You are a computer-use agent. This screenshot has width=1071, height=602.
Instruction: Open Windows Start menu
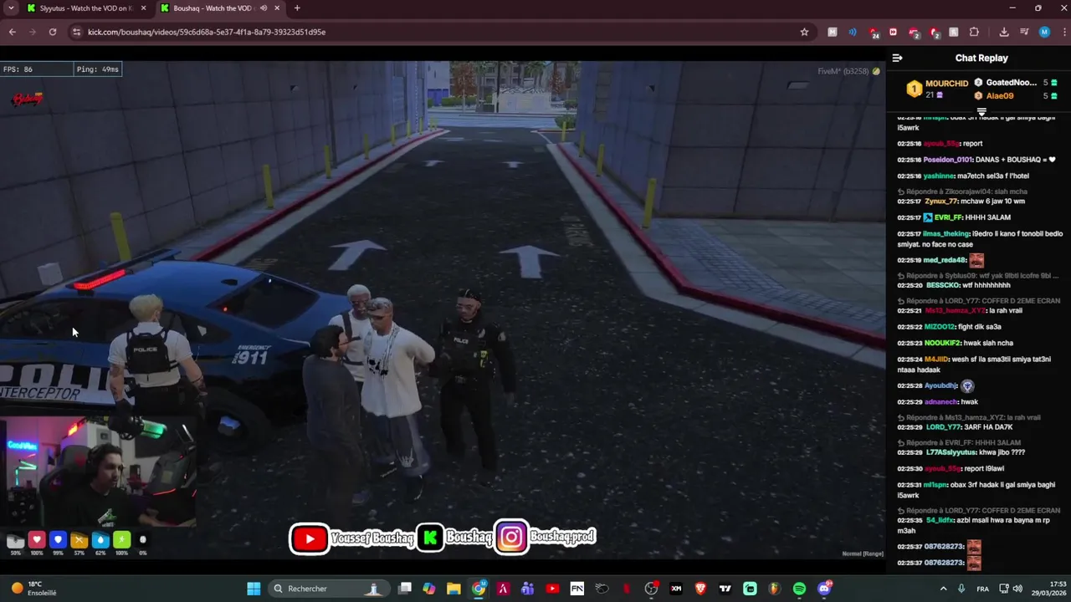[254, 589]
